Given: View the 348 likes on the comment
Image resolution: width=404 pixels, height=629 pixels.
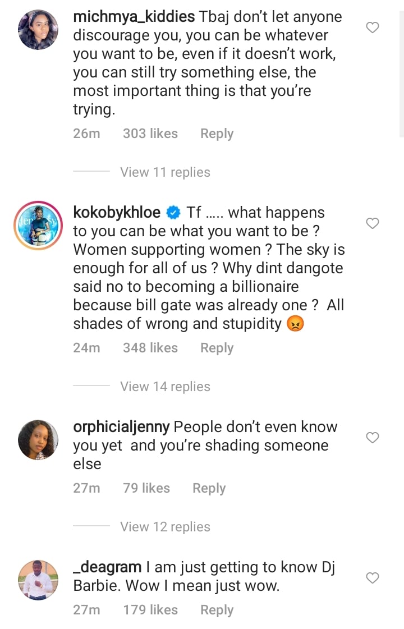Looking at the screenshot, I should pos(150,348).
